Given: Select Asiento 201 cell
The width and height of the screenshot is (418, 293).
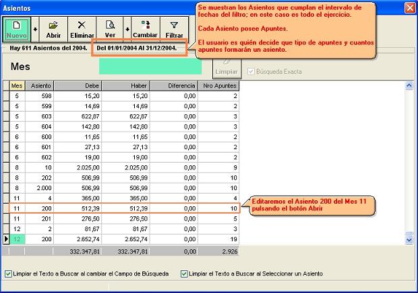Looking at the screenshot, I should pyautogui.click(x=40, y=218).
